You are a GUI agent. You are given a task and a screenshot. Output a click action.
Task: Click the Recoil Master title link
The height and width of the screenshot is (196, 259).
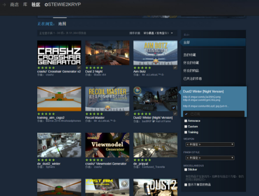point(95,118)
